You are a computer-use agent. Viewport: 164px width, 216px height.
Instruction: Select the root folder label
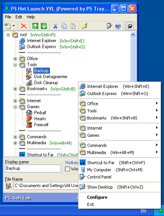tap(23, 35)
